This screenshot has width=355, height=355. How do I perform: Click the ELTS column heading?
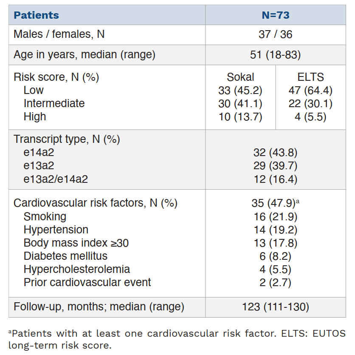tap(311, 77)
